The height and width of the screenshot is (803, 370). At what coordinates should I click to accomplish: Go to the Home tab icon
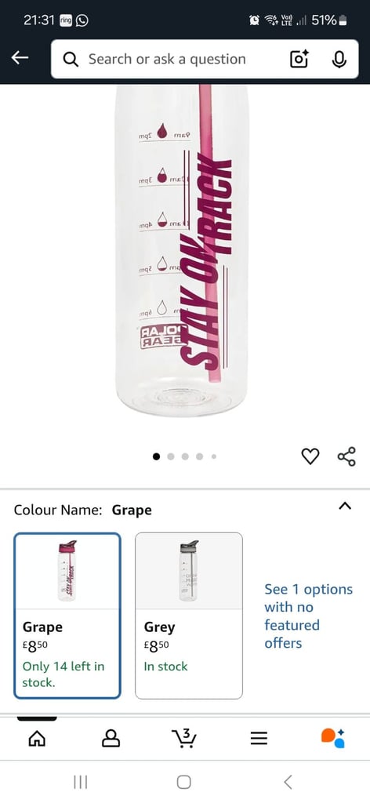(36, 738)
